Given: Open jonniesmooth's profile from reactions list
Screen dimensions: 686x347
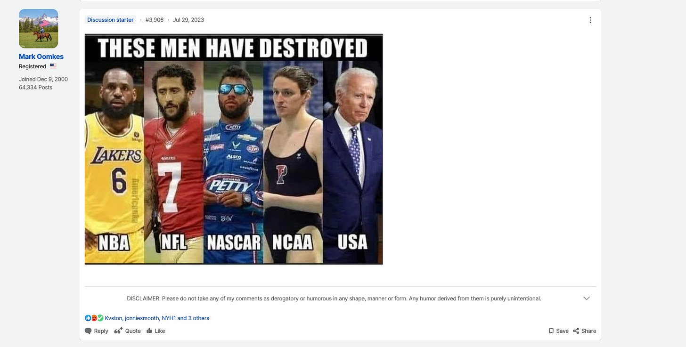Looking at the screenshot, I should pos(142,318).
